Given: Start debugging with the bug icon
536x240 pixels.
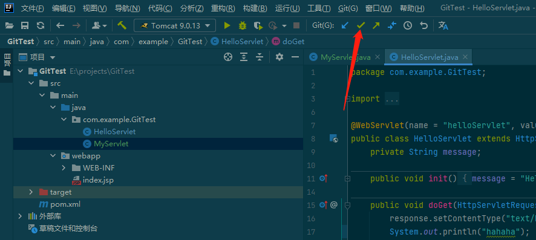Looking at the screenshot, I should click(x=243, y=25).
